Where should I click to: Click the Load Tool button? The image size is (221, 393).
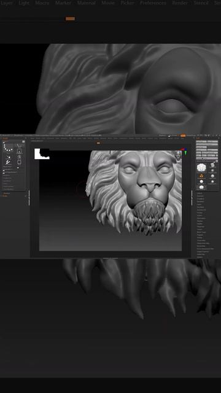(x=201, y=142)
